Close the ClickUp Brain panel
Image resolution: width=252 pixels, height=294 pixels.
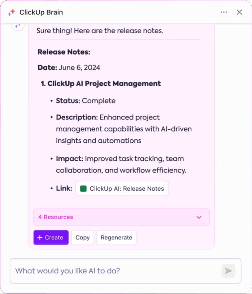239,12
